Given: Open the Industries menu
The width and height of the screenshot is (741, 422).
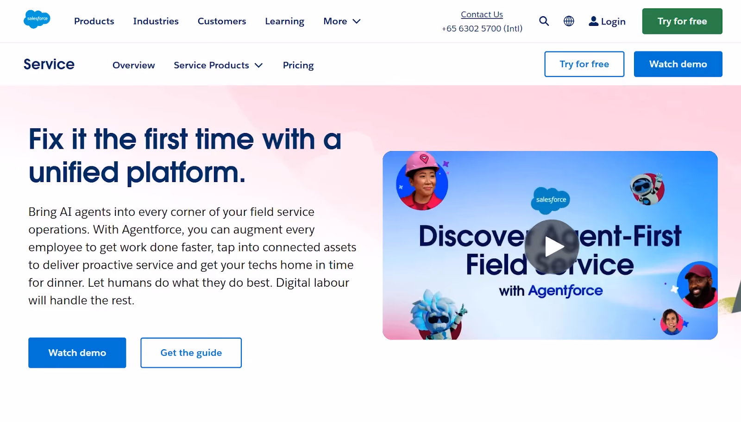Looking at the screenshot, I should (156, 21).
